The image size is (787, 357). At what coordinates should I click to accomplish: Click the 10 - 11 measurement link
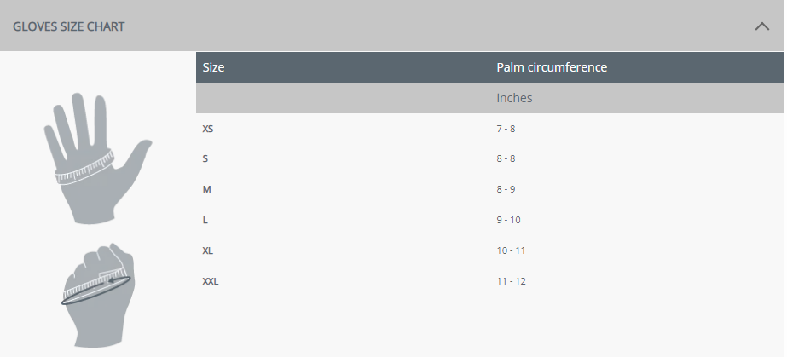tap(512, 250)
